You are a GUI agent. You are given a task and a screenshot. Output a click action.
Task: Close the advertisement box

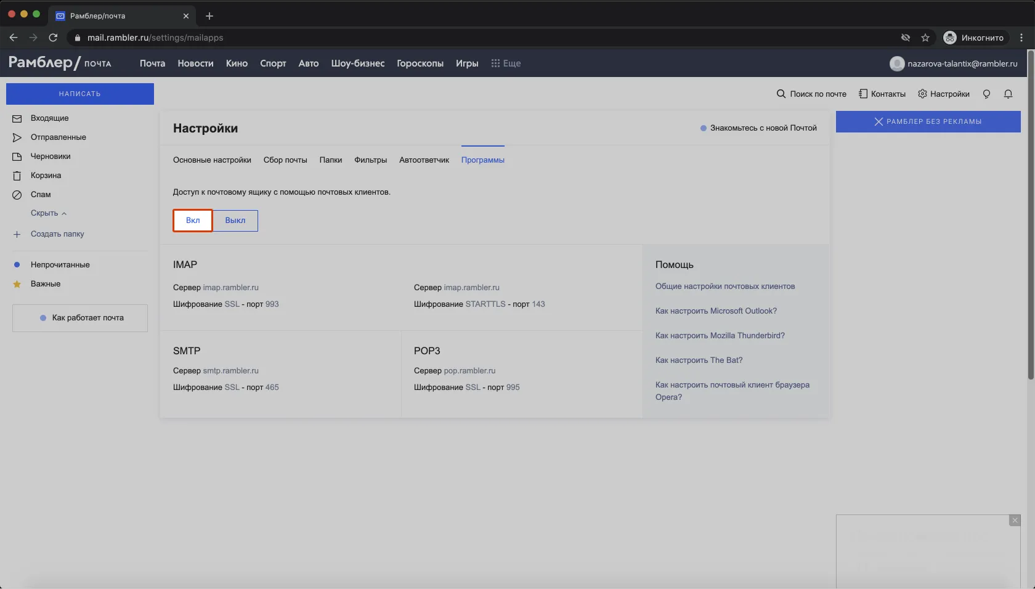[1015, 521]
